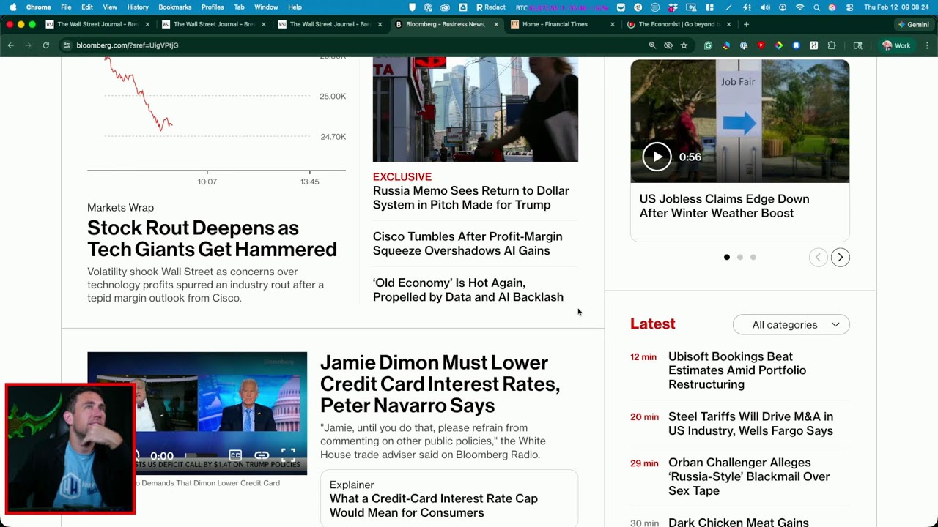Reload the Bloomberg page
This screenshot has height=527, width=938.
coord(45,45)
